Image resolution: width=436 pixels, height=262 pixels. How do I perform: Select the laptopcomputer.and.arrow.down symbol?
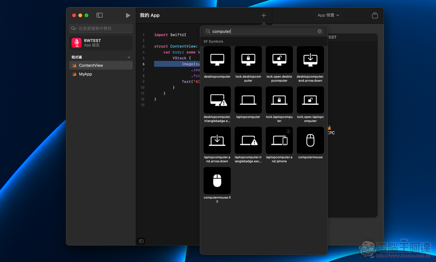click(217, 140)
